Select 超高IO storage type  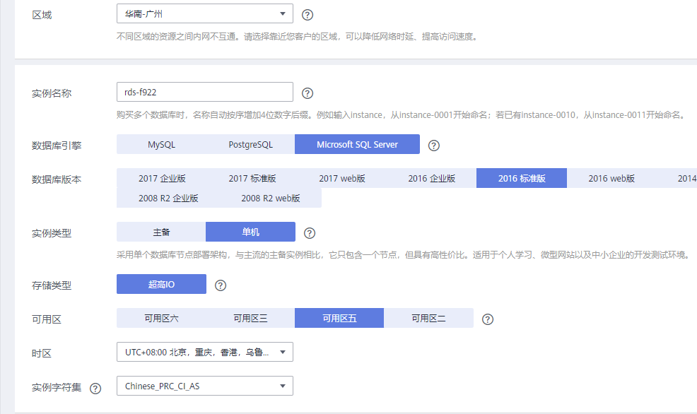(161, 284)
